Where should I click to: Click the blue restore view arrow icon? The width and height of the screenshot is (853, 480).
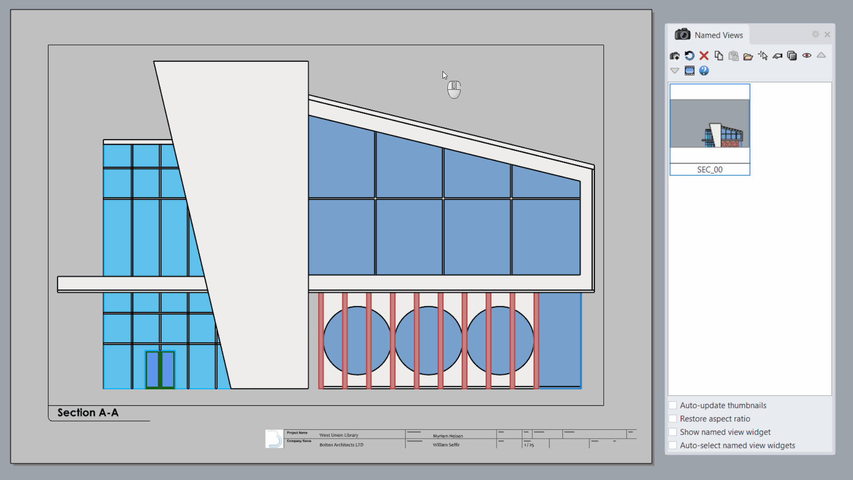click(x=689, y=56)
